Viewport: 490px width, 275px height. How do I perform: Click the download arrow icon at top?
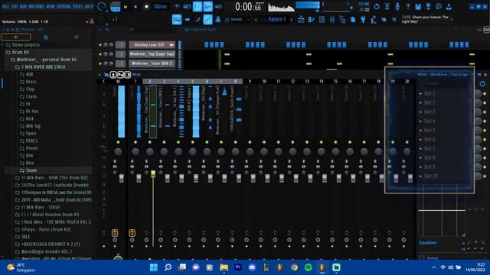tap(449, 6)
